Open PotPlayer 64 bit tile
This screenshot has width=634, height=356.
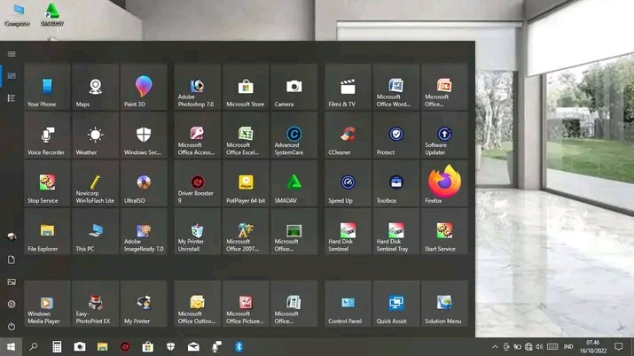pos(246,183)
